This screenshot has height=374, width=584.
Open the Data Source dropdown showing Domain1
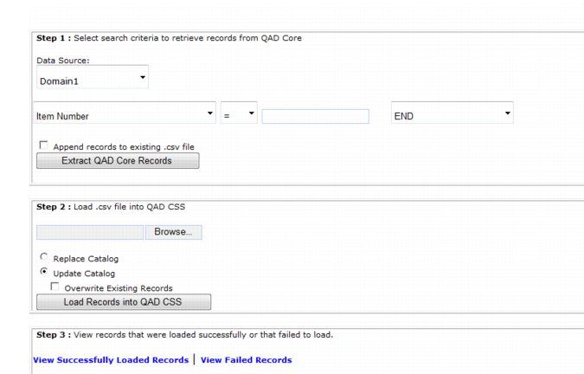(x=93, y=77)
